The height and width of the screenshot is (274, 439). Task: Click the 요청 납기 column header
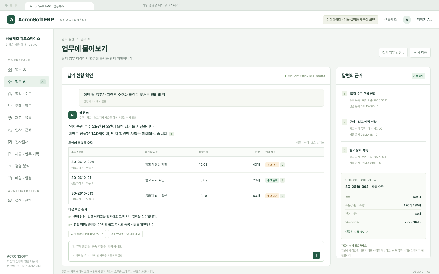[204, 152]
